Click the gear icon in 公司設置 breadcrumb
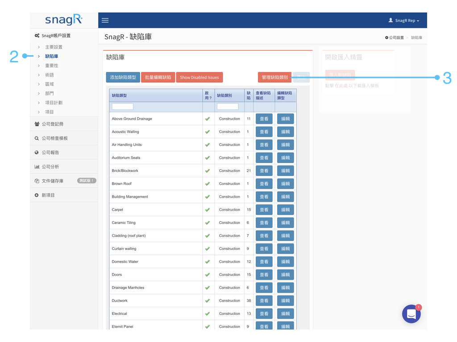457x342 pixels. pyautogui.click(x=387, y=37)
